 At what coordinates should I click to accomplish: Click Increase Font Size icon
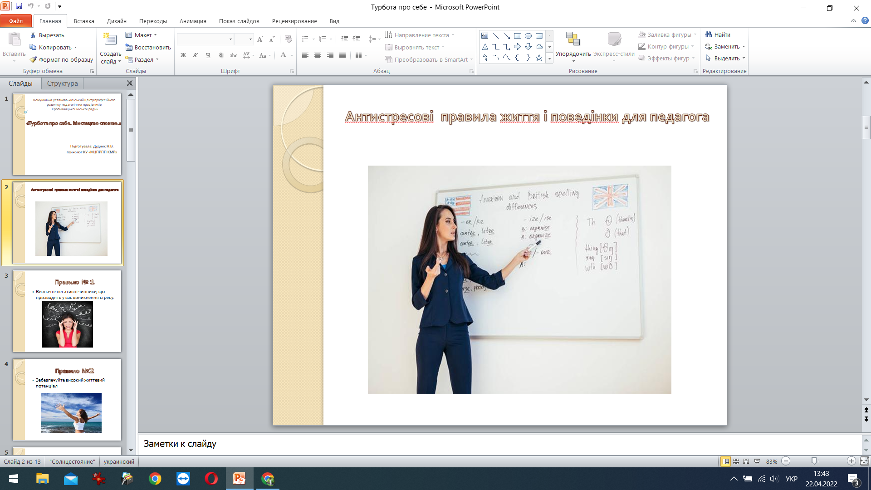click(x=260, y=39)
